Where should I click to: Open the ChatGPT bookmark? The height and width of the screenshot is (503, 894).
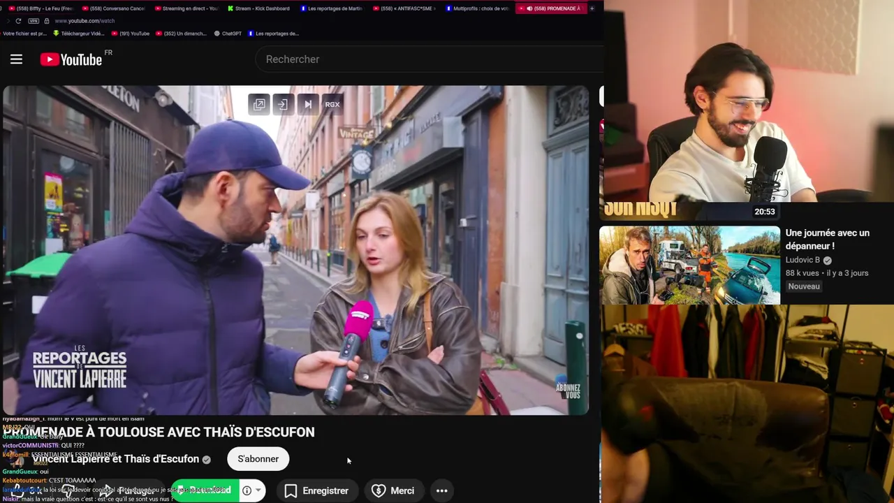coord(228,34)
